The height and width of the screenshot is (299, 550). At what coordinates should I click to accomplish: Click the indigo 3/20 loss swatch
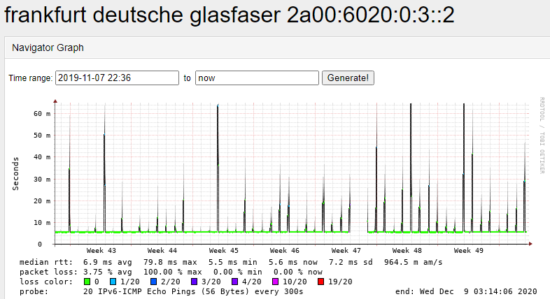(194, 282)
